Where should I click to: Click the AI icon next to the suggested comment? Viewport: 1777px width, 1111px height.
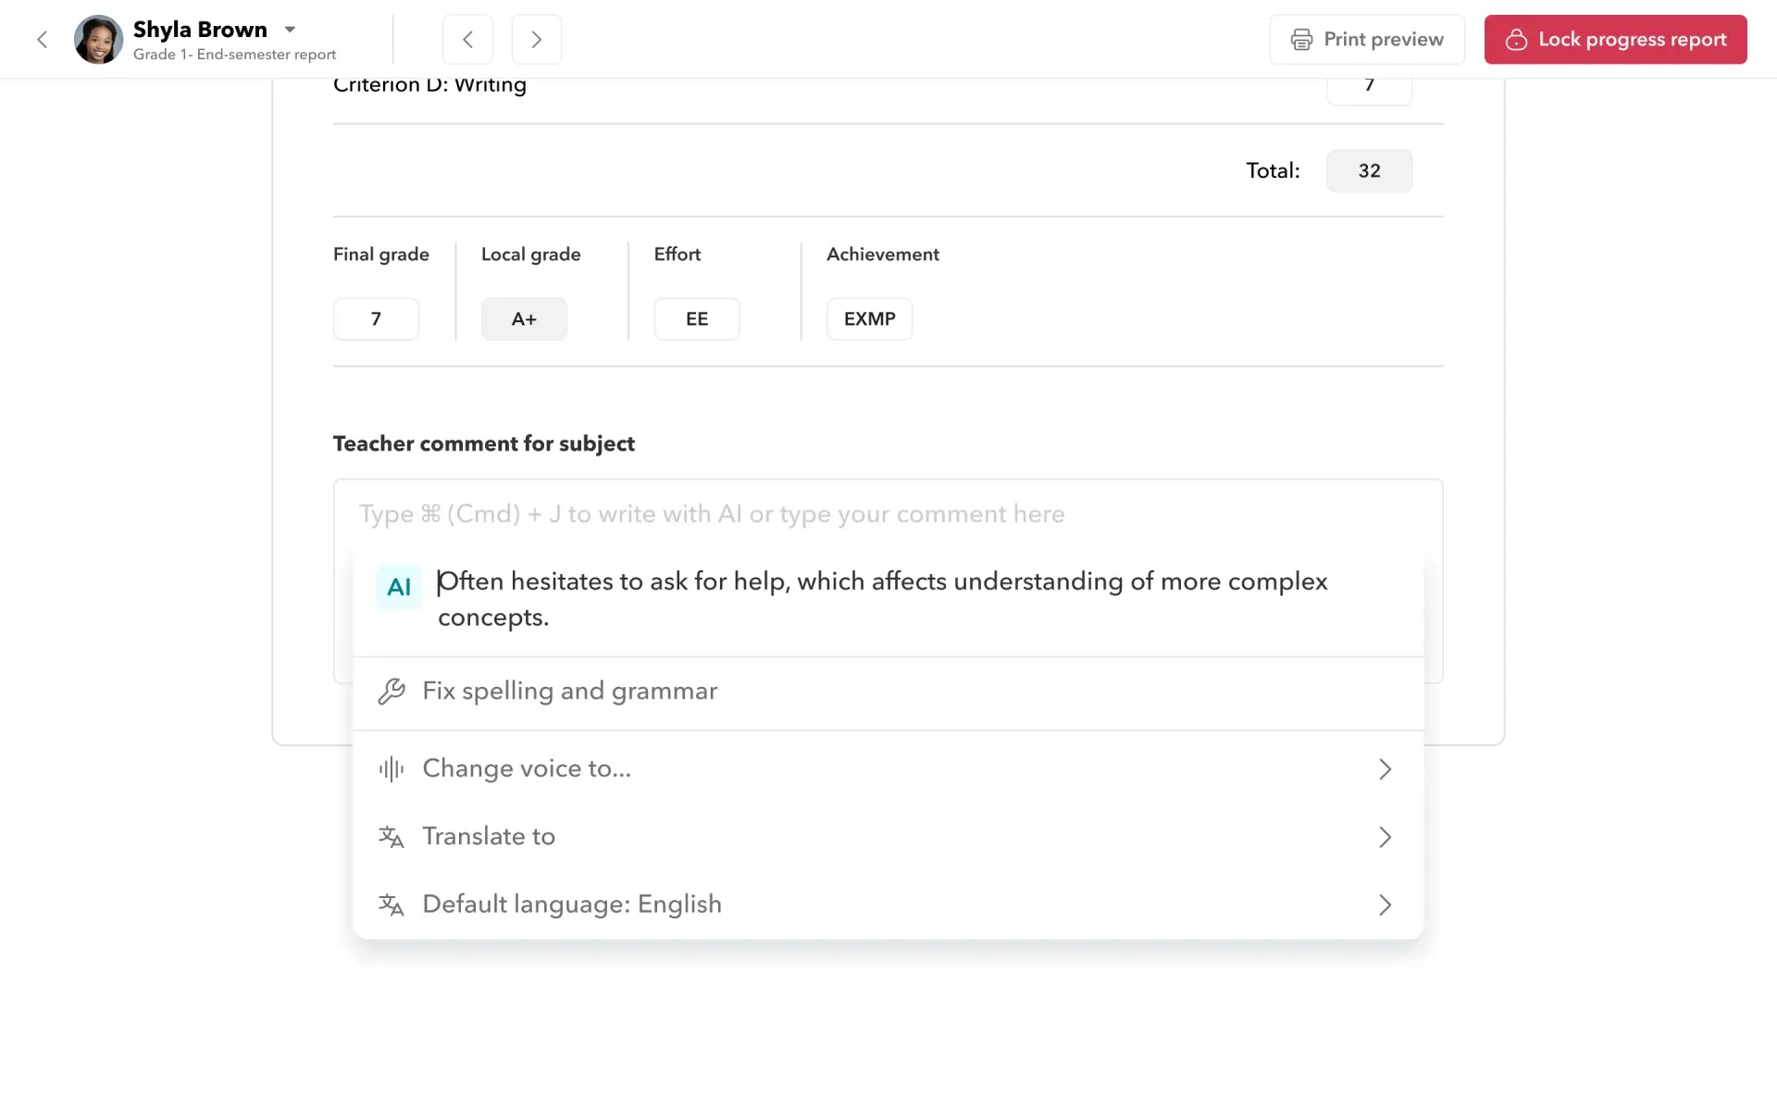tap(398, 586)
